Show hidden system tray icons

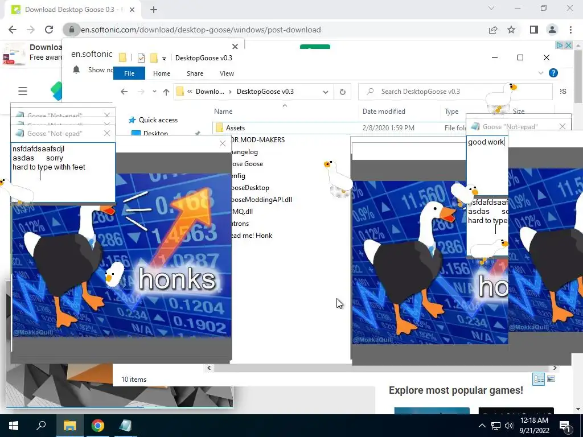point(482,426)
